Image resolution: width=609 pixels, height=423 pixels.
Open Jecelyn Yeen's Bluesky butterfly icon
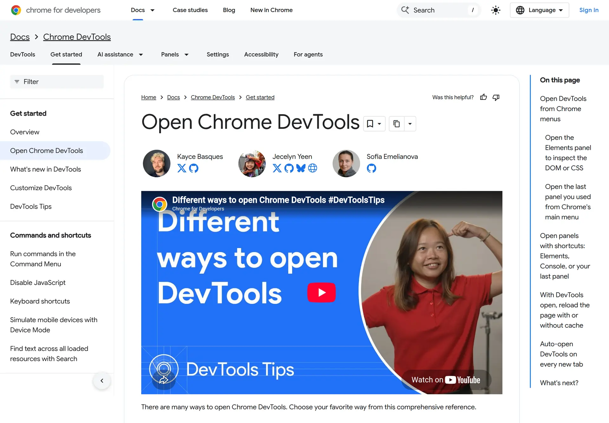coord(301,168)
